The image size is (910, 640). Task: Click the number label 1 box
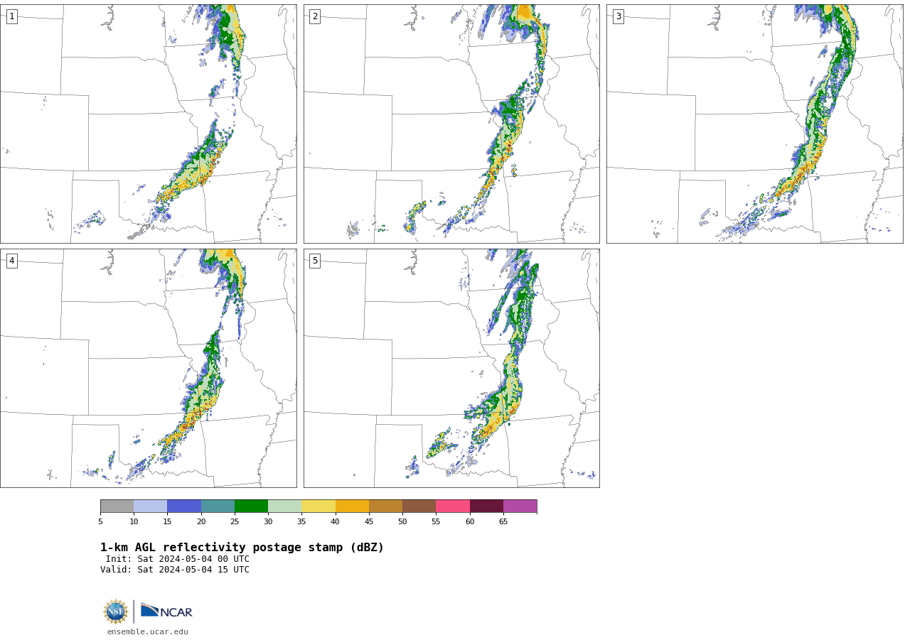point(11,16)
